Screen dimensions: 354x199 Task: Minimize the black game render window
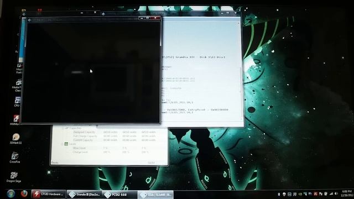pyautogui.click(x=142, y=18)
